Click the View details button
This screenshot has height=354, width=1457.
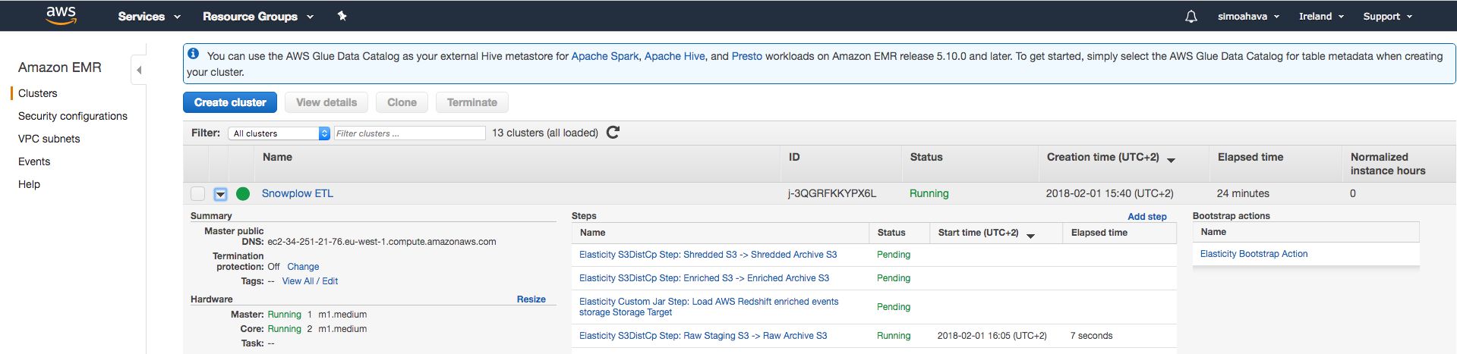[x=326, y=102]
